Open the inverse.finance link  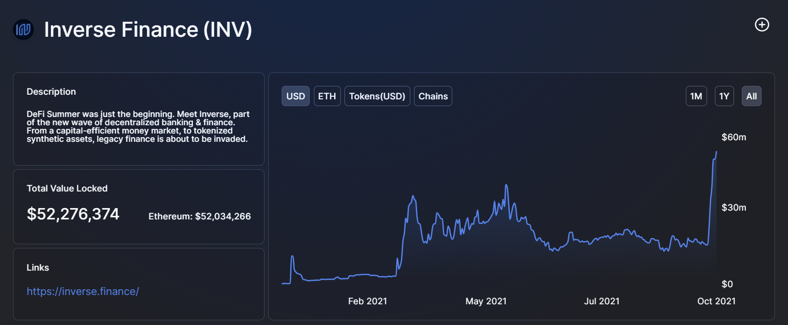pos(83,291)
